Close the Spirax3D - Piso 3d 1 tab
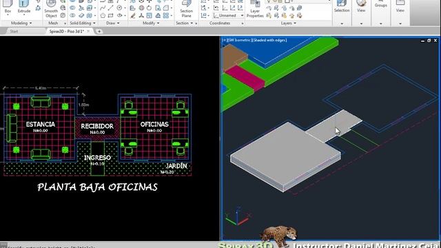 [x=88, y=31]
